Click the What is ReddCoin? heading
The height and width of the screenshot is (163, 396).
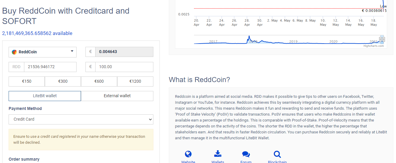click(x=199, y=80)
